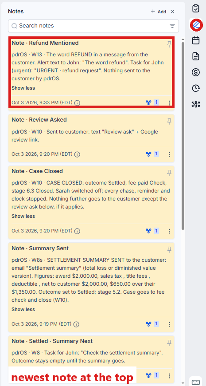Pin the Summary Sent note

169,250
